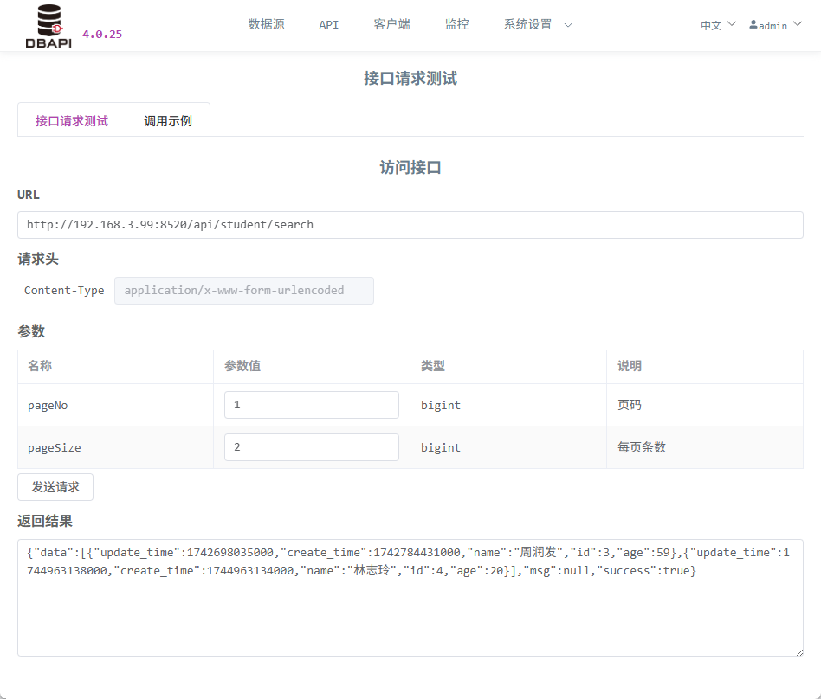Click inside the 返回结果 text area
The image size is (821, 699).
410,598
